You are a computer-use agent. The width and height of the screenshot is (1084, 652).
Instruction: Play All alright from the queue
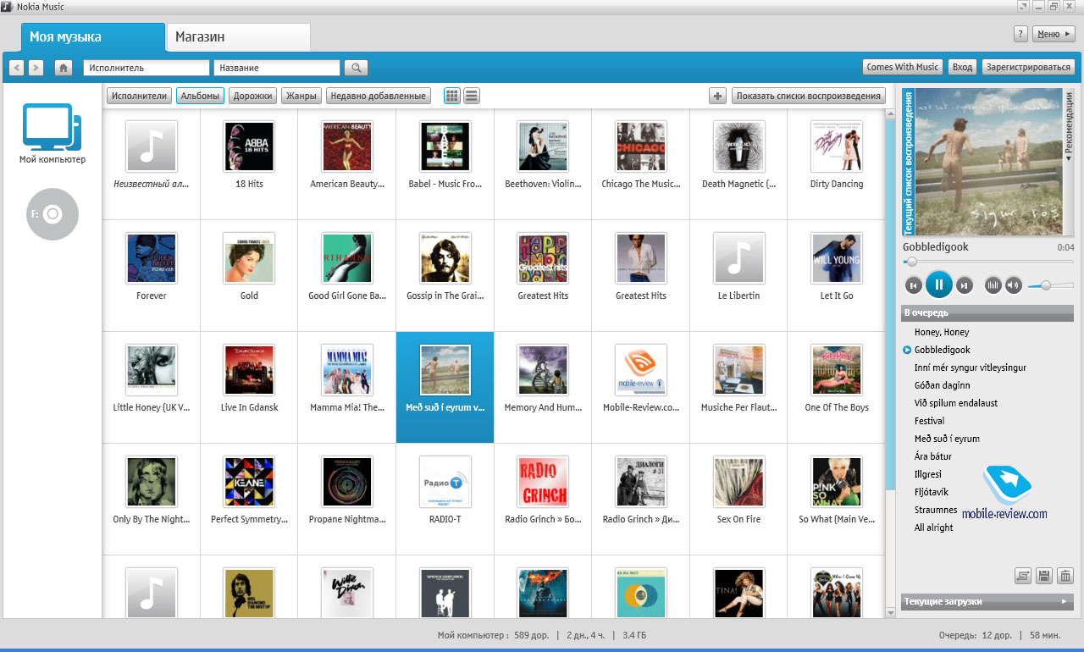(933, 528)
